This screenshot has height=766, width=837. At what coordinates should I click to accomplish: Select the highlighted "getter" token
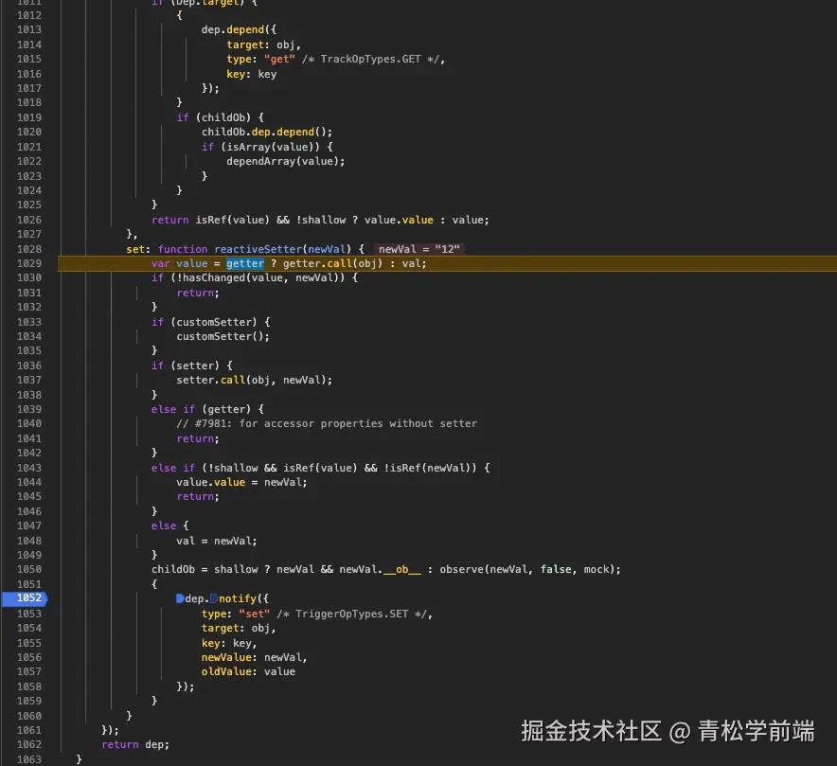[x=244, y=263]
